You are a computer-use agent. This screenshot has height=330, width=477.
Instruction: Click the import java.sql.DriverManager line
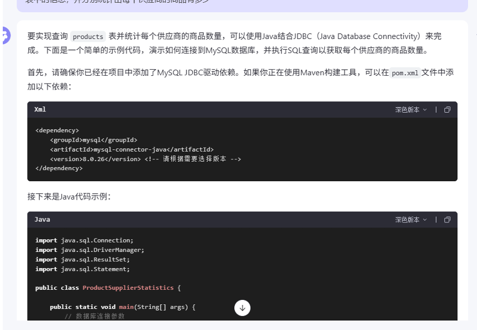(90, 250)
